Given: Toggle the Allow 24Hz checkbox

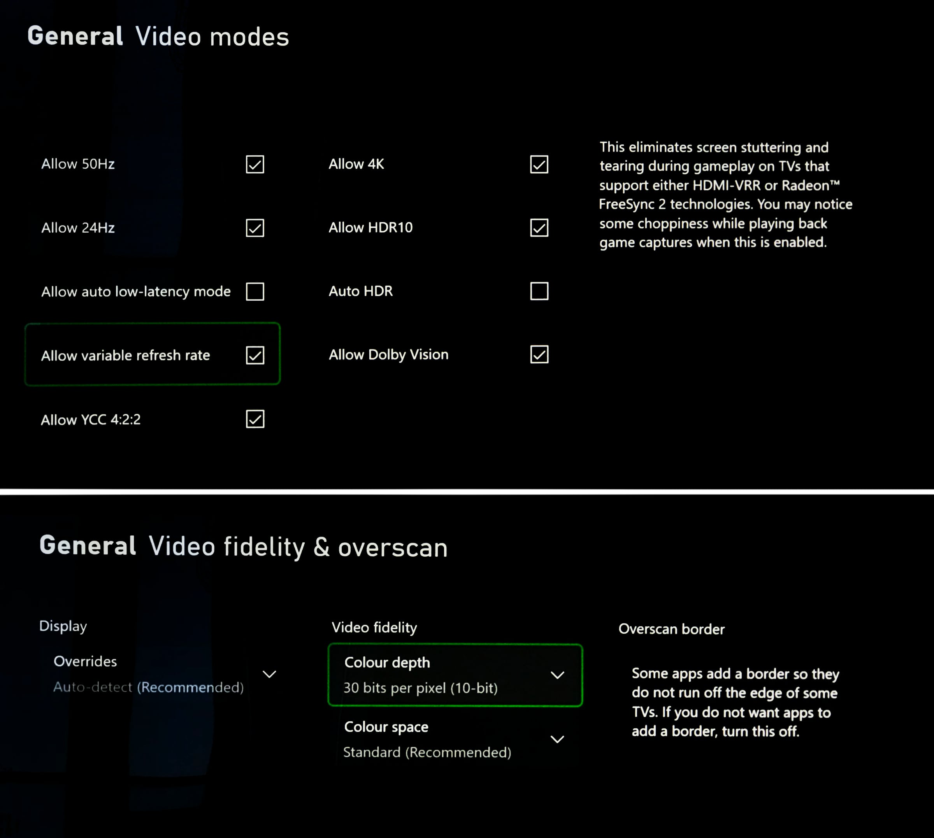Looking at the screenshot, I should coord(255,228).
